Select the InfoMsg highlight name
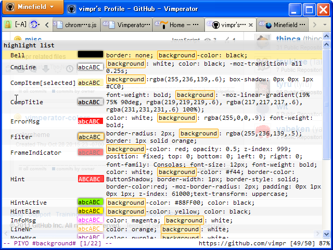Viewport: 333px width, 250px height. pyautogui.click(x=23, y=220)
